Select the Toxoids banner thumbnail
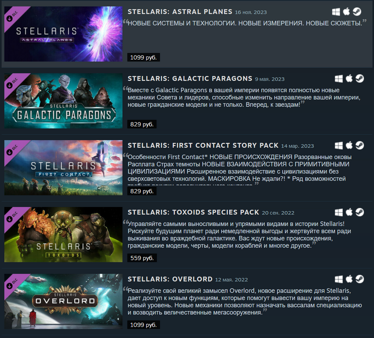The height and width of the screenshot is (338, 374). [64, 234]
